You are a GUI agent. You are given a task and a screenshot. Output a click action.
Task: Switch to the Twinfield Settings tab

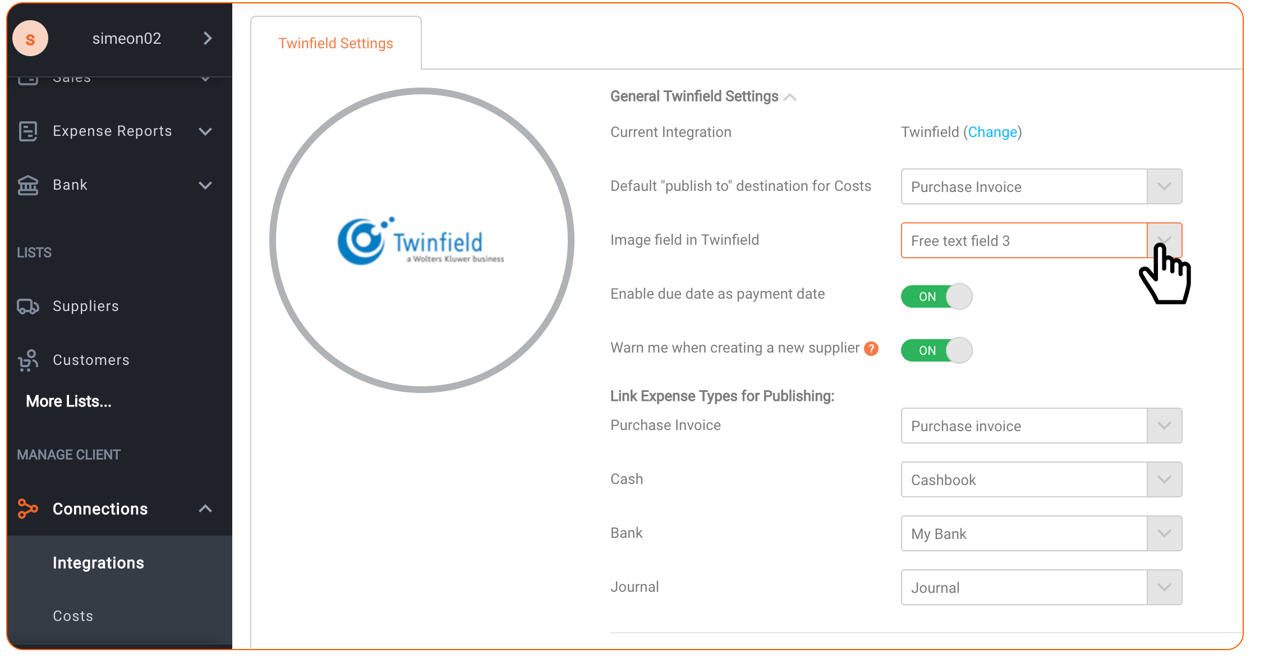point(335,44)
